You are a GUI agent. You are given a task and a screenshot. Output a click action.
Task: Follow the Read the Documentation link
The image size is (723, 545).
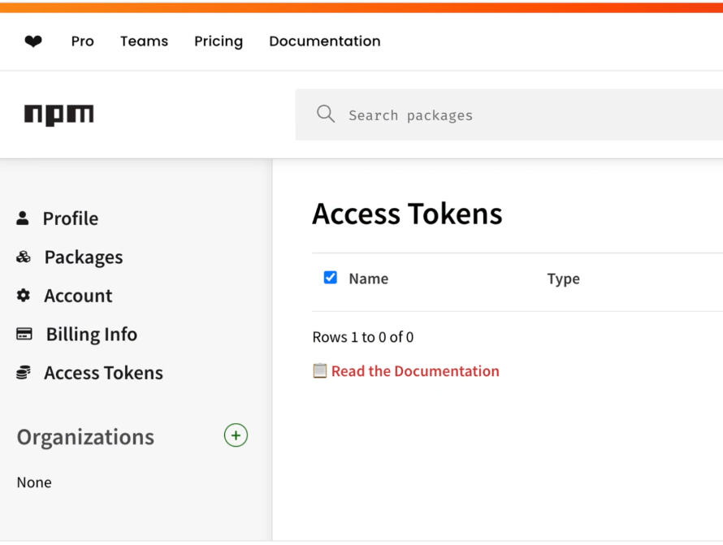415,370
